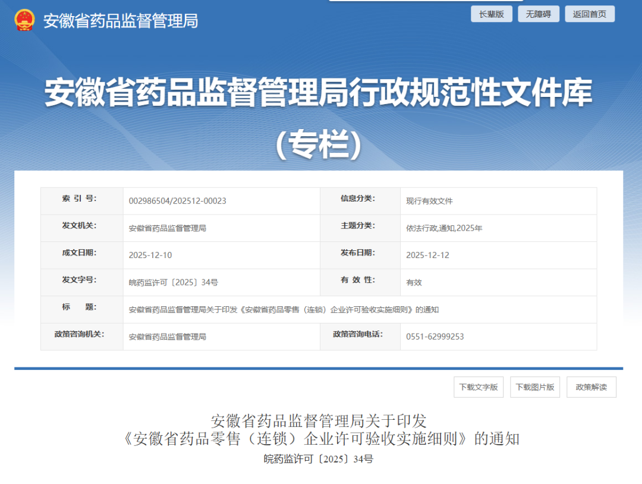Click the 现行有效文件 information category value
The width and height of the screenshot is (642, 484).
[429, 201]
